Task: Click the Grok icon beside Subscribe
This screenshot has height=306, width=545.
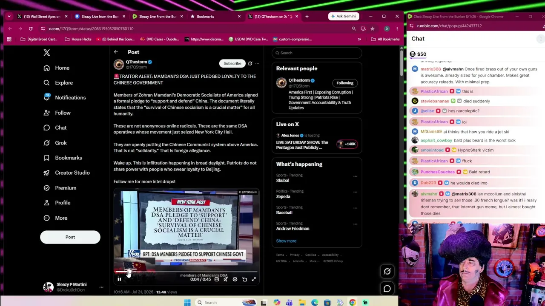Action: coord(250,63)
